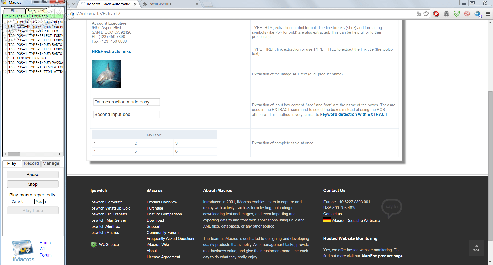
Task: Close the Расширения tab
Action: (x=197, y=4)
